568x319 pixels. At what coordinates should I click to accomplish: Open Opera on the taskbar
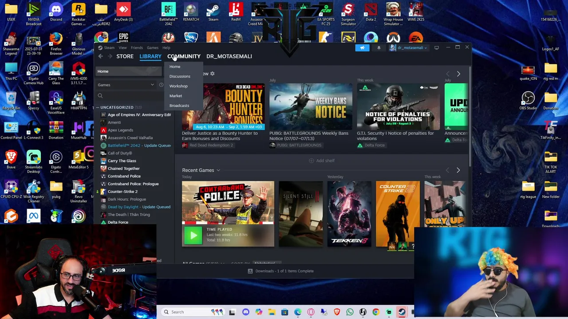(x=311, y=312)
